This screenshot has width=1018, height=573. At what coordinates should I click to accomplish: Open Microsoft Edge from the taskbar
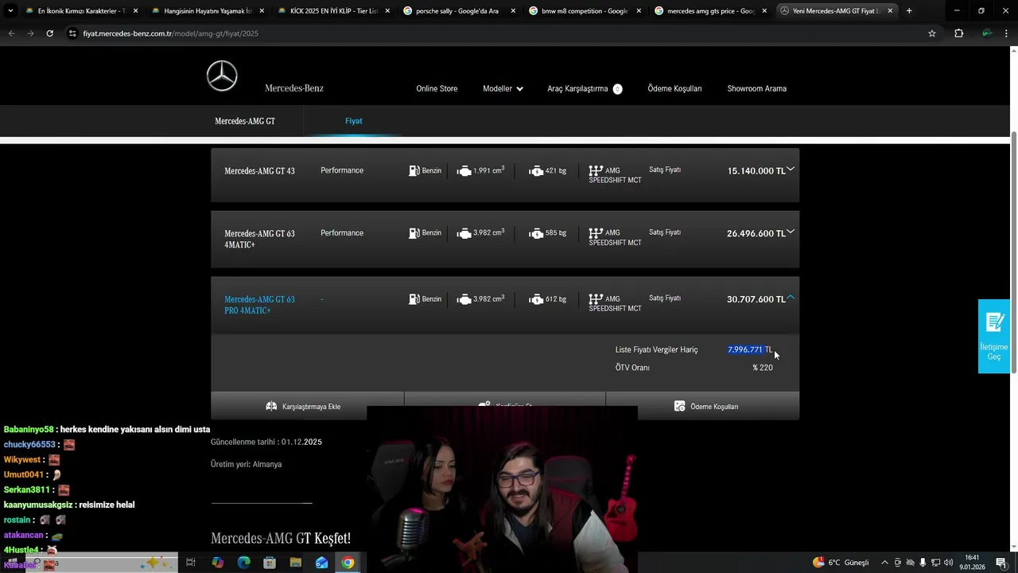[x=243, y=563]
